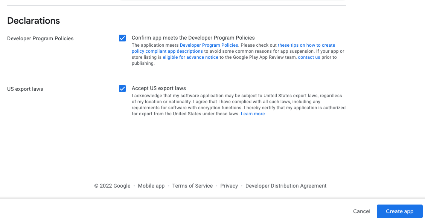
Task: Click the left-column 'US export laws' row label
Action: pyautogui.click(x=25, y=89)
